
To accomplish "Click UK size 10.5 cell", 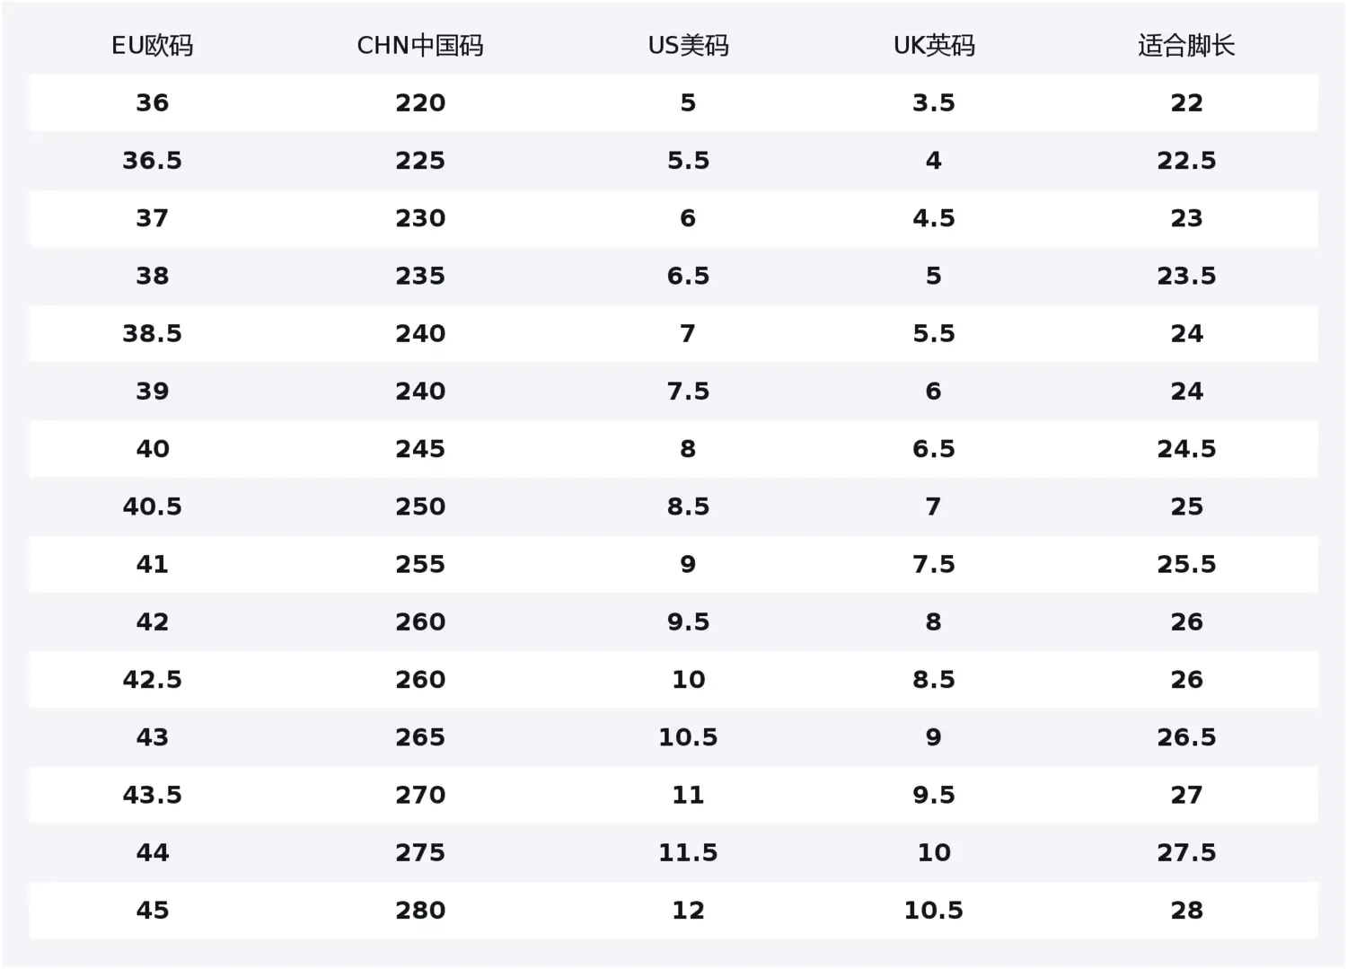I will coord(934,911).
